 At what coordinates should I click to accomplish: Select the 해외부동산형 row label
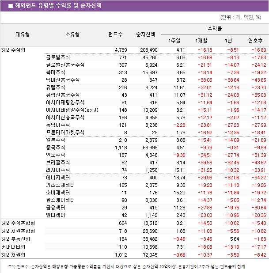click(x=15, y=239)
